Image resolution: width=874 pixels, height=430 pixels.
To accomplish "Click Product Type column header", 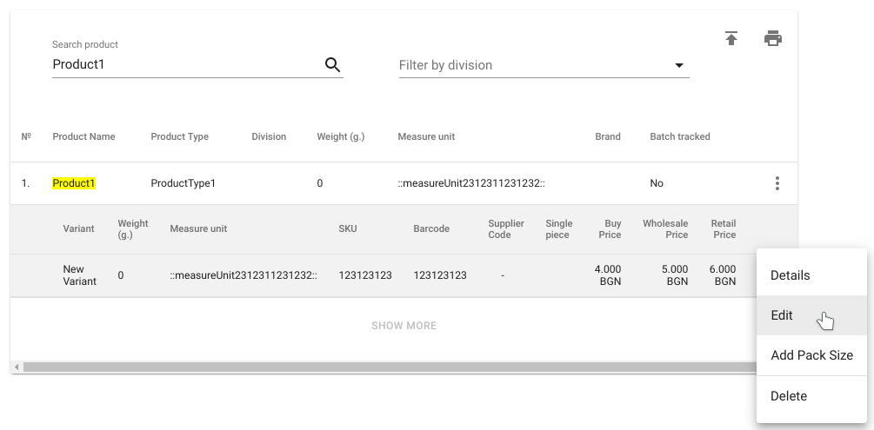I will pyautogui.click(x=179, y=136).
